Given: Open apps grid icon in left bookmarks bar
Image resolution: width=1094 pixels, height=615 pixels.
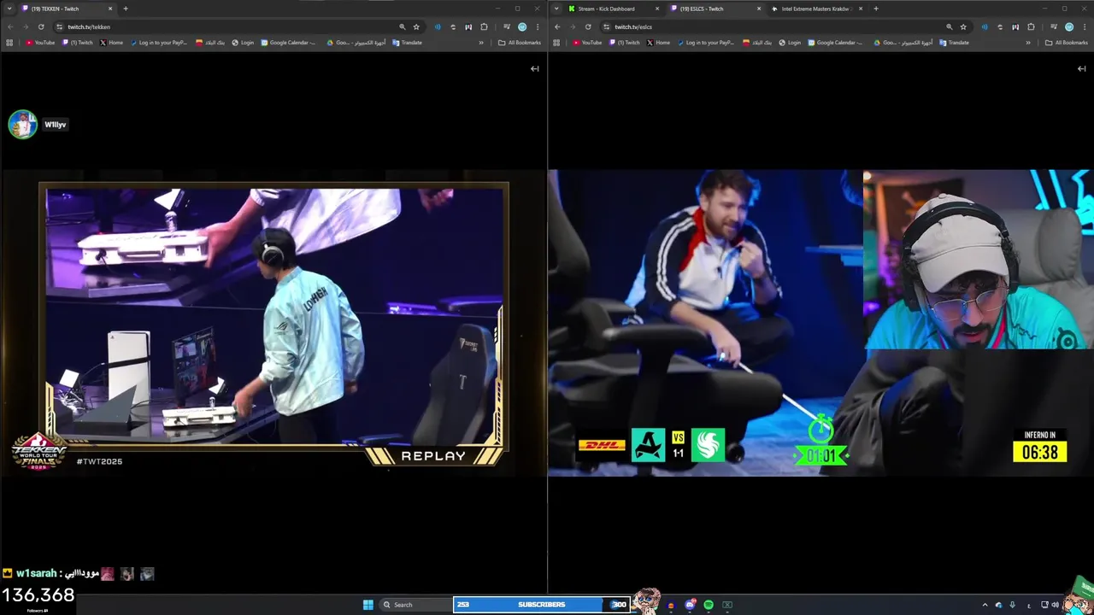Looking at the screenshot, I should point(9,43).
